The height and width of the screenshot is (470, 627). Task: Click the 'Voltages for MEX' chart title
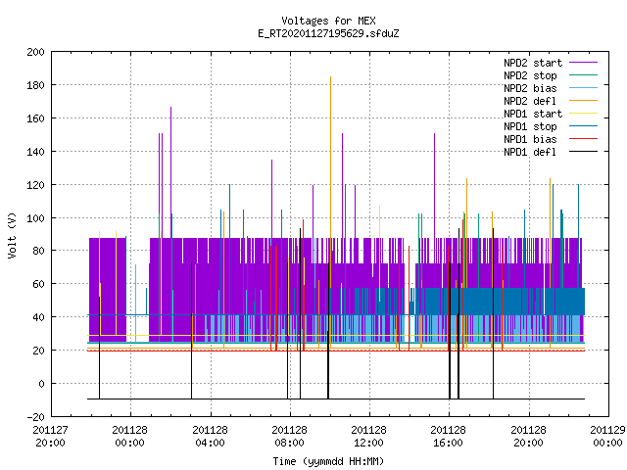[x=328, y=21]
